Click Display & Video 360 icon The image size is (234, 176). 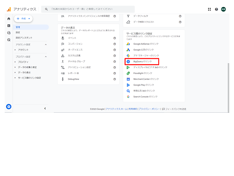128,67
